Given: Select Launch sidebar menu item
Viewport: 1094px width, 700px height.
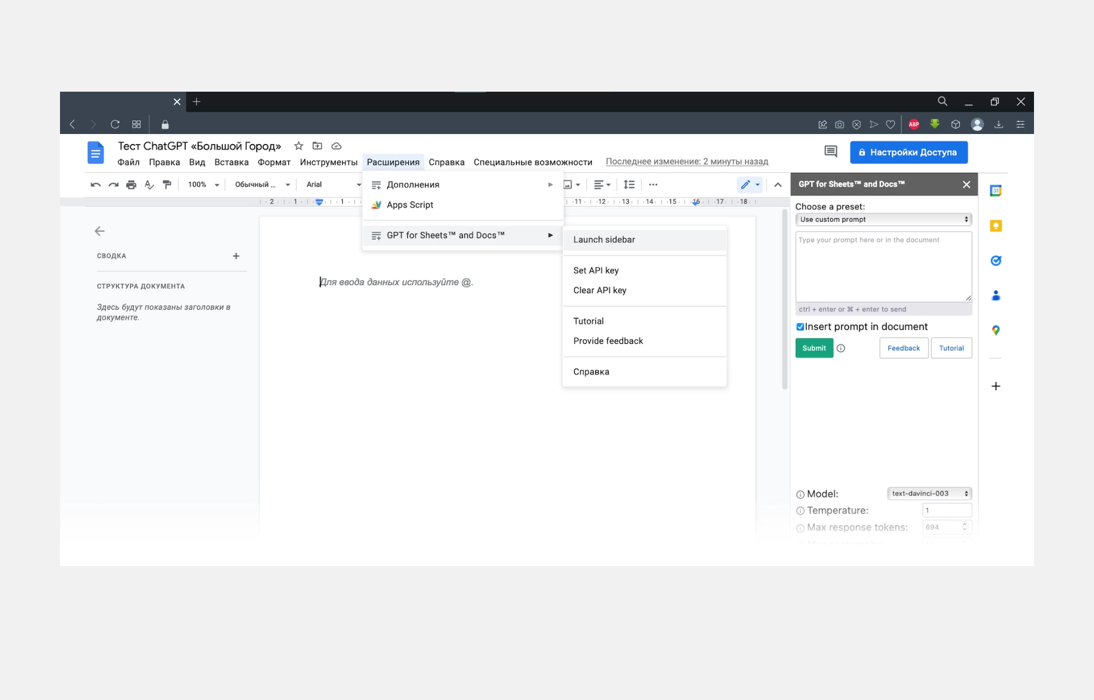Looking at the screenshot, I should pyautogui.click(x=645, y=240).
